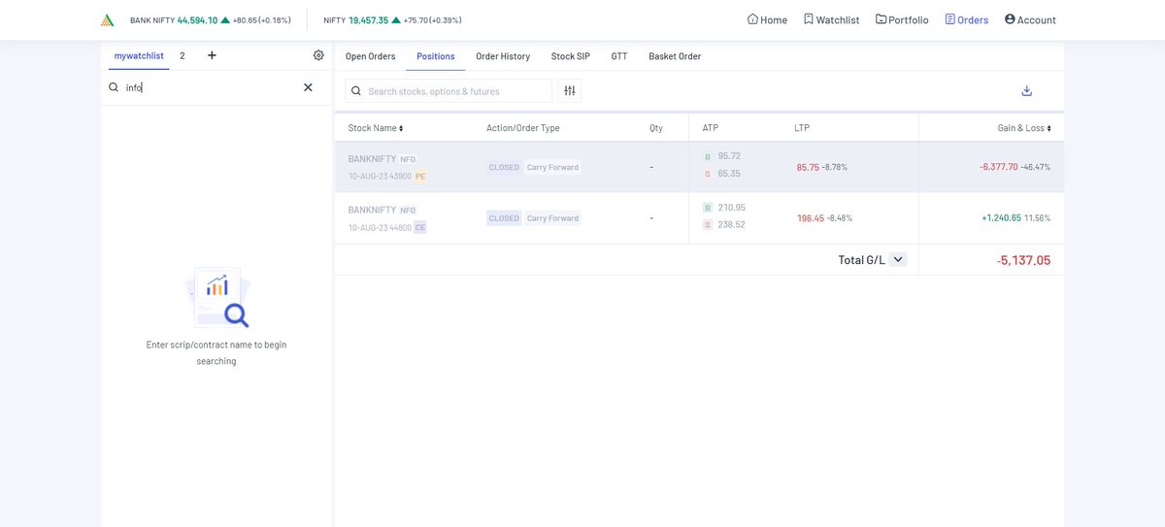Click Carry Forward label in 43900 PE row

coord(552,167)
